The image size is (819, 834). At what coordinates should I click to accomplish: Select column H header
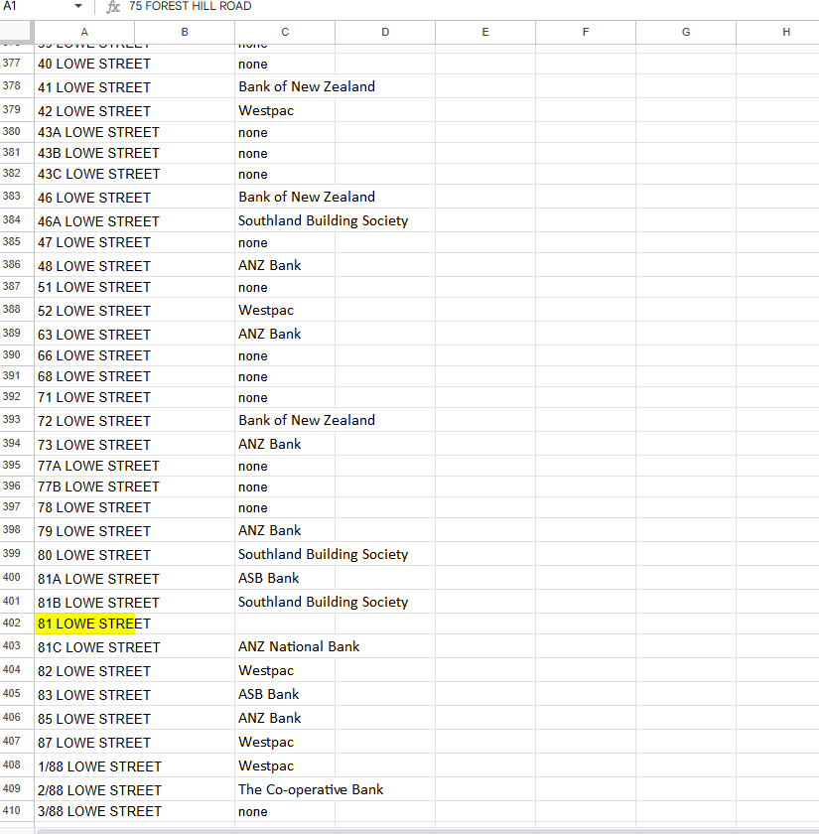pos(778,33)
